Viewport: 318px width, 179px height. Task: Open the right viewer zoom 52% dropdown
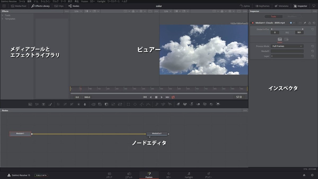[167, 11]
